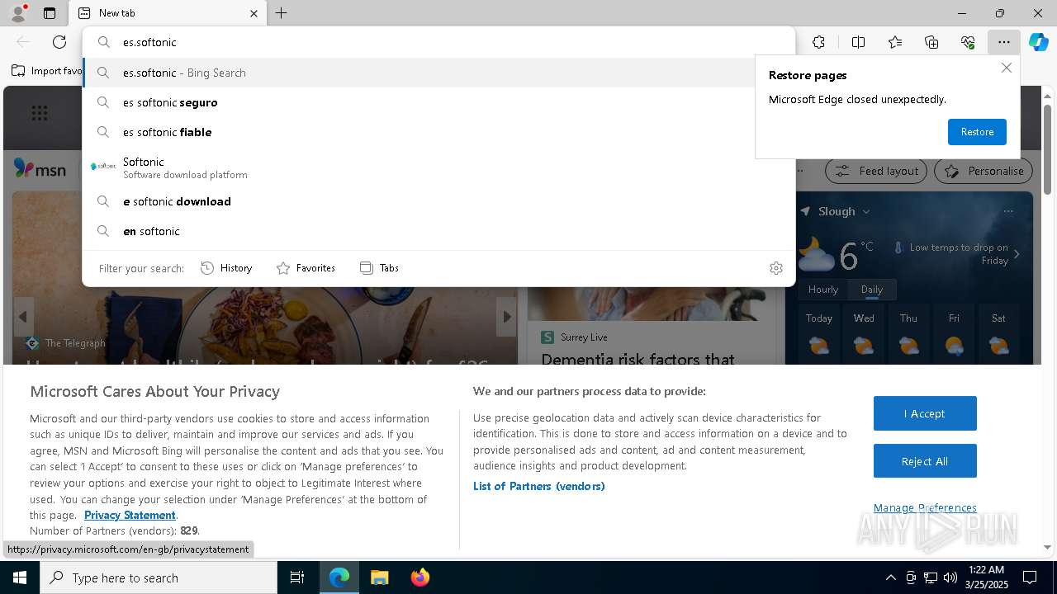Viewport: 1057px width, 594px height.
Task: Click the MSN logo
Action: 40,169
